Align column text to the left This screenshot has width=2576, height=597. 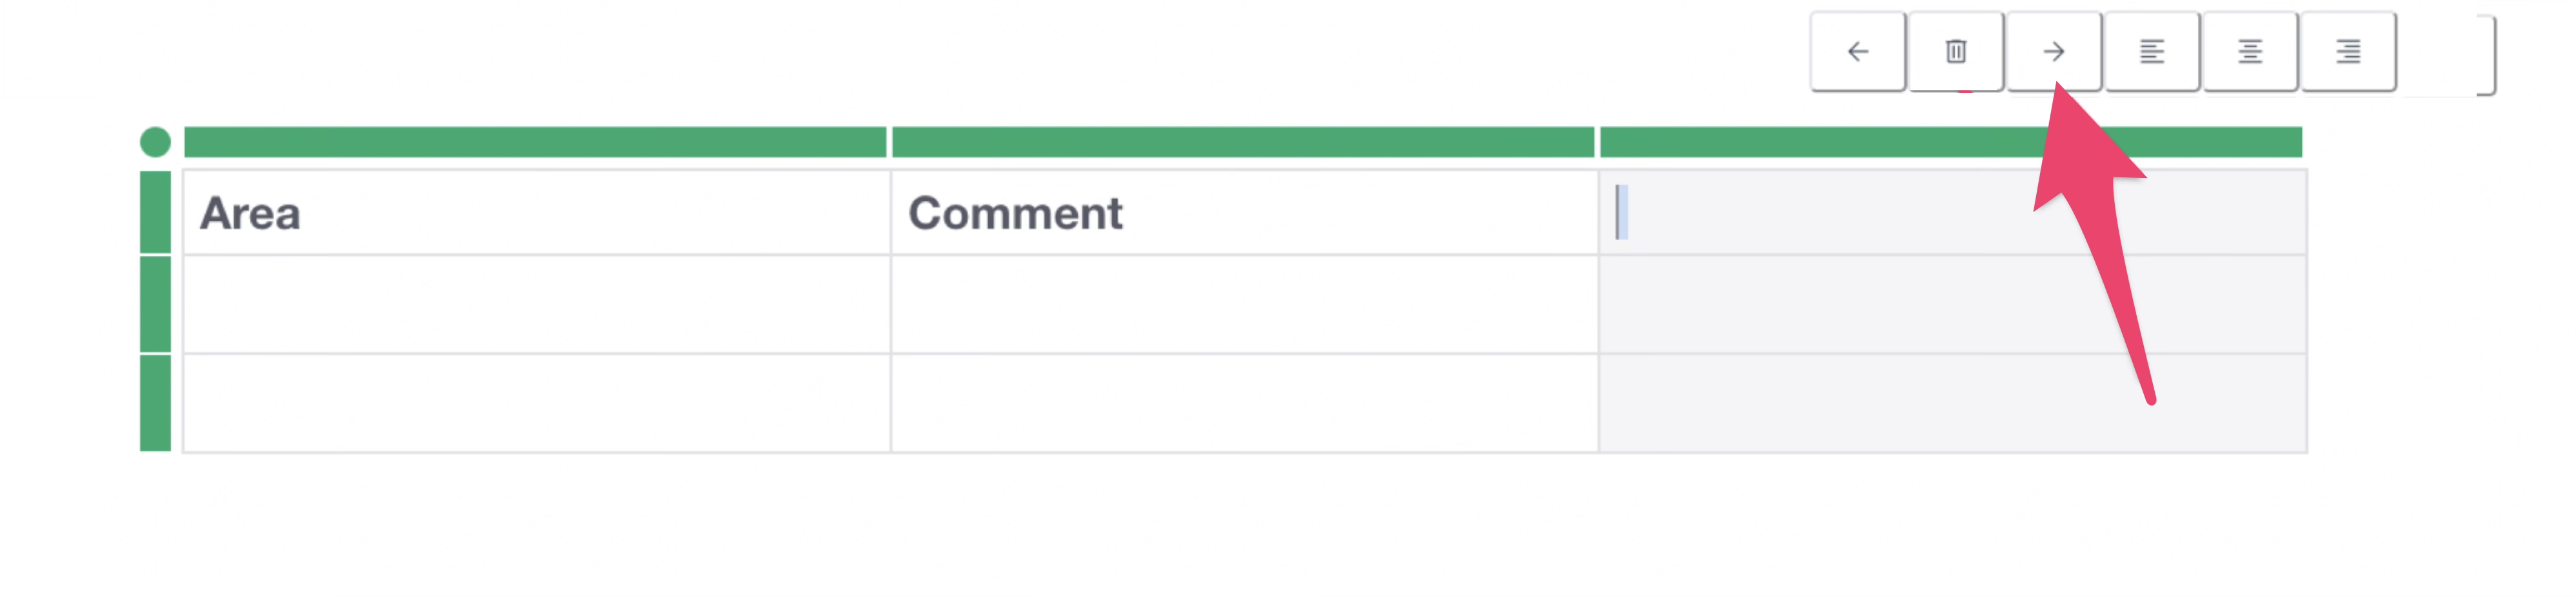(x=2151, y=52)
